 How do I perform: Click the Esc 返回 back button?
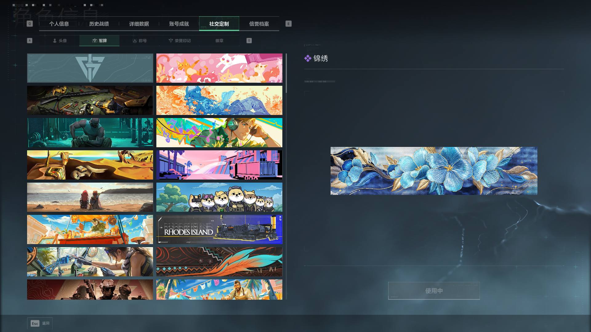pos(40,323)
